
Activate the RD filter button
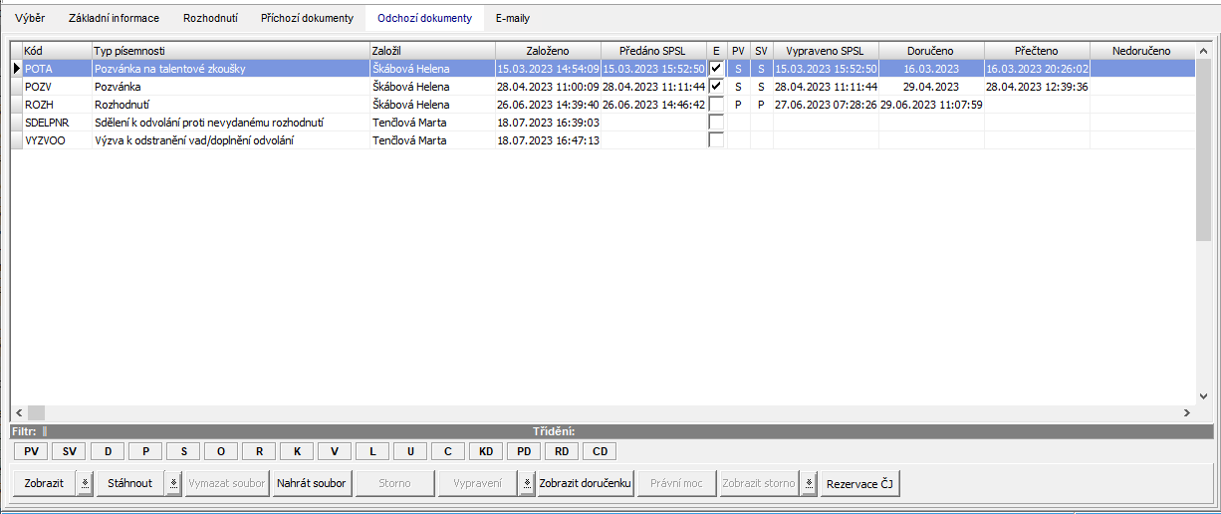(x=562, y=451)
